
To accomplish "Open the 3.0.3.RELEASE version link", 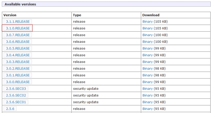I will [x=18, y=62].
